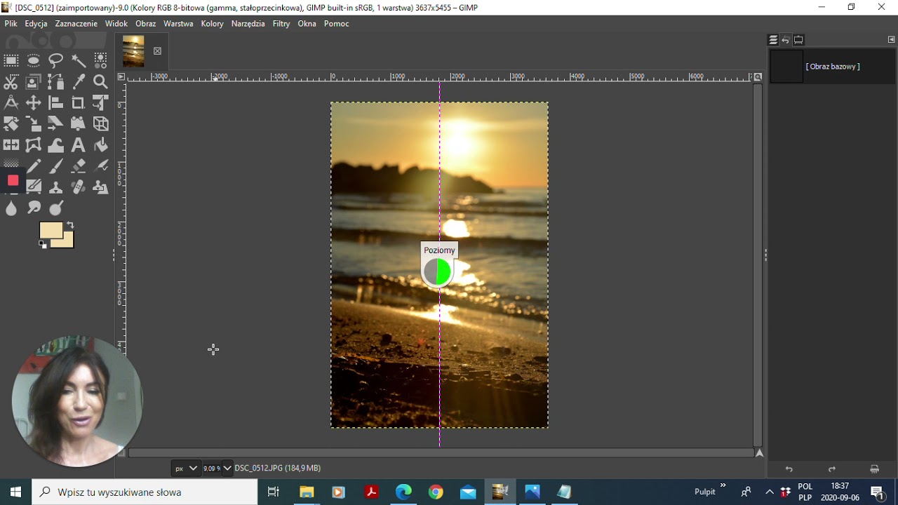This screenshot has height=505, width=898.
Task: Open the Edycja menu
Action: click(x=36, y=23)
